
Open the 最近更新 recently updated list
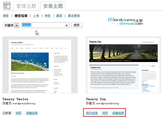74,16
